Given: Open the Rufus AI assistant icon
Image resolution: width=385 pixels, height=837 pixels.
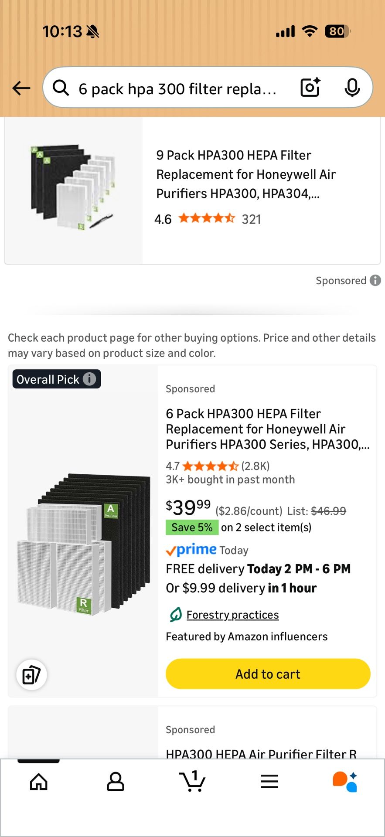Looking at the screenshot, I should (345, 782).
